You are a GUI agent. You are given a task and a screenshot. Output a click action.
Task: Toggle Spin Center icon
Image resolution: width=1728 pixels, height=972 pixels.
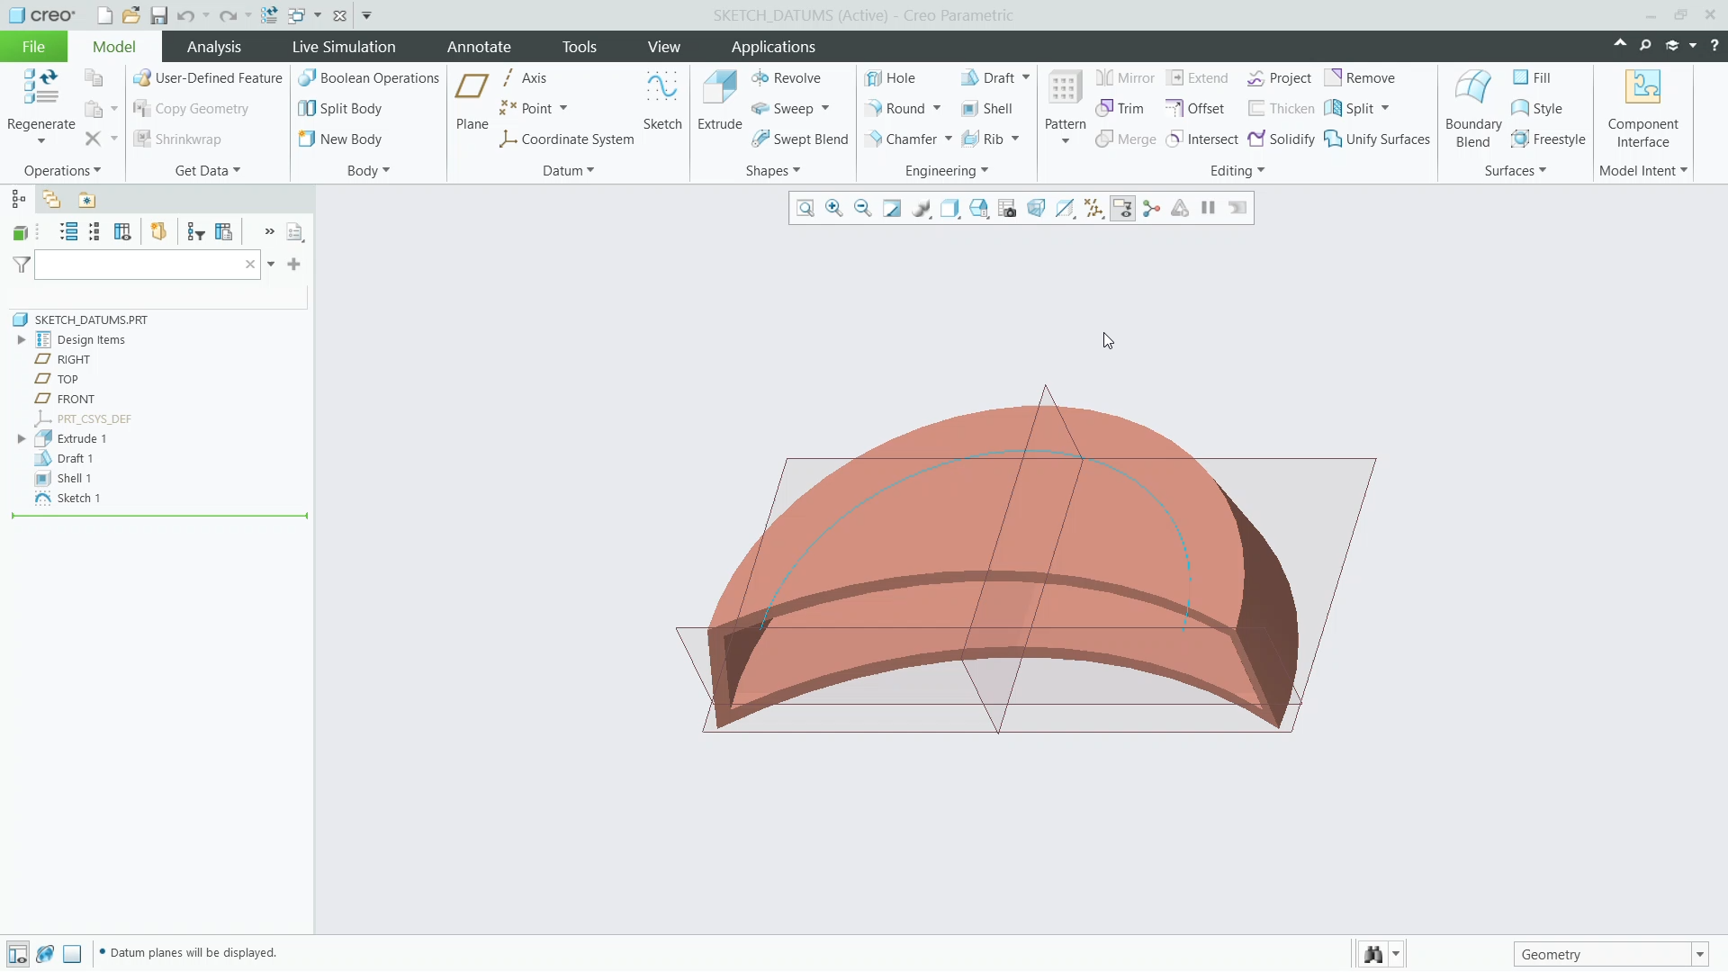(1151, 209)
